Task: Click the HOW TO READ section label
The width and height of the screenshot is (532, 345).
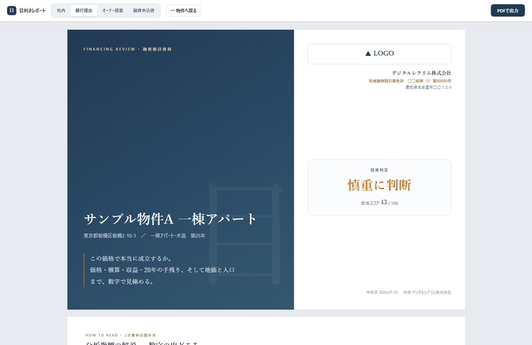Action: [120, 335]
